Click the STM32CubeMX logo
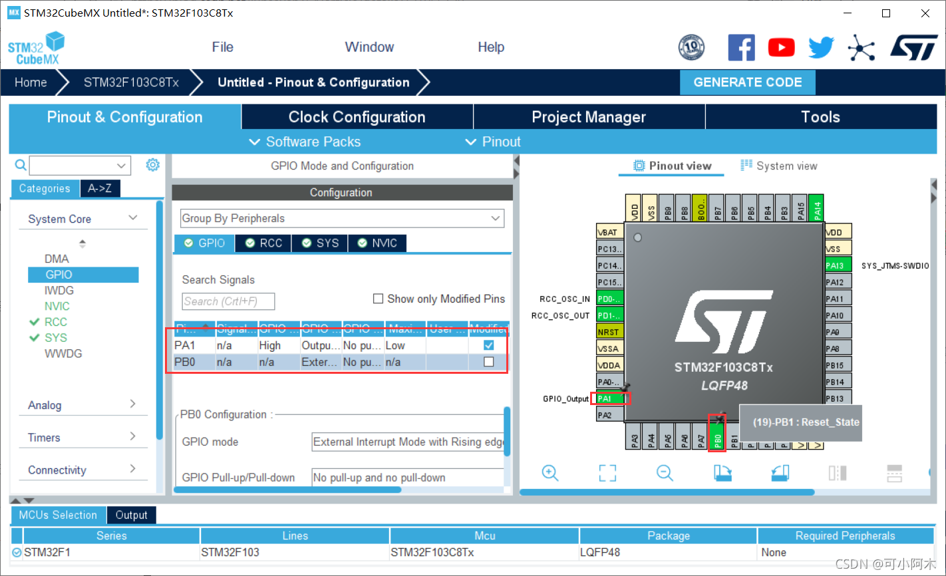The height and width of the screenshot is (576, 946). (x=36, y=48)
